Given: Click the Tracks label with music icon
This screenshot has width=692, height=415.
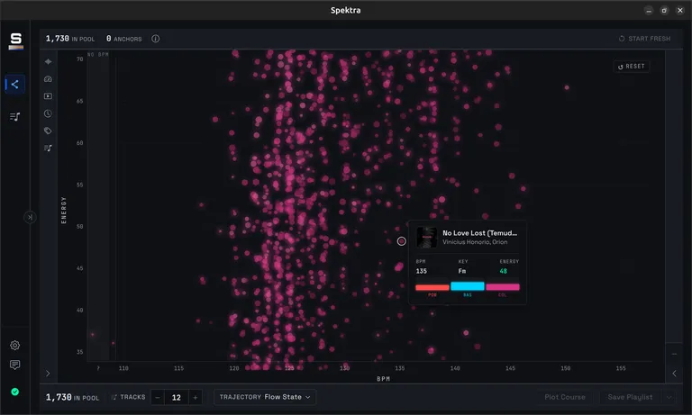Looking at the screenshot, I should 129,397.
